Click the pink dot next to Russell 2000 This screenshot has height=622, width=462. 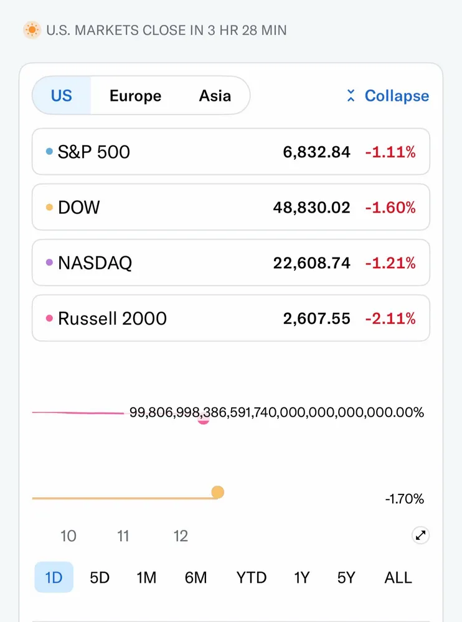point(49,318)
